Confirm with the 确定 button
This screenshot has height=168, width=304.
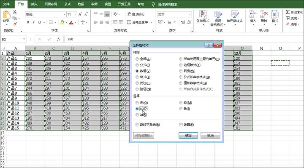(x=188, y=135)
